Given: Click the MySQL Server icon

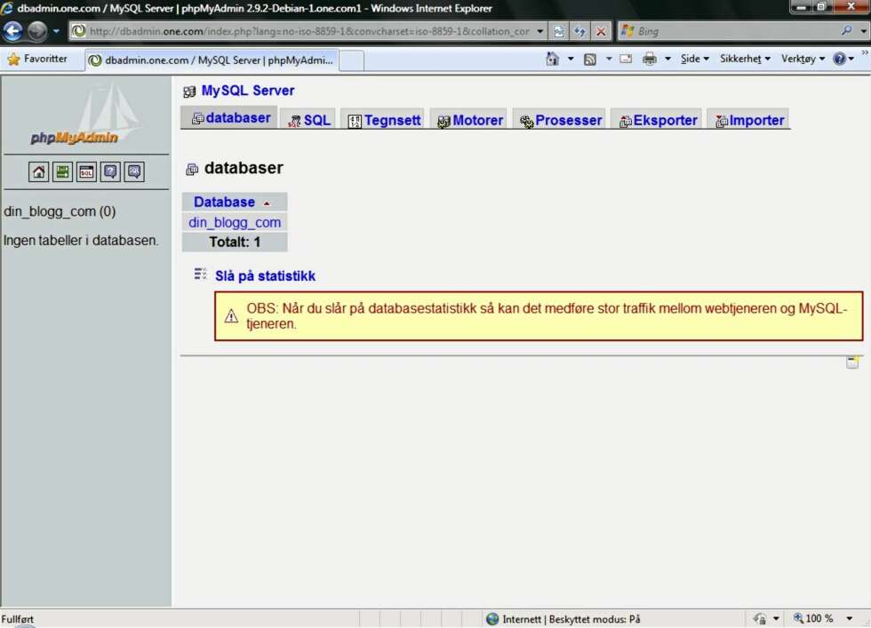Looking at the screenshot, I should point(189,91).
